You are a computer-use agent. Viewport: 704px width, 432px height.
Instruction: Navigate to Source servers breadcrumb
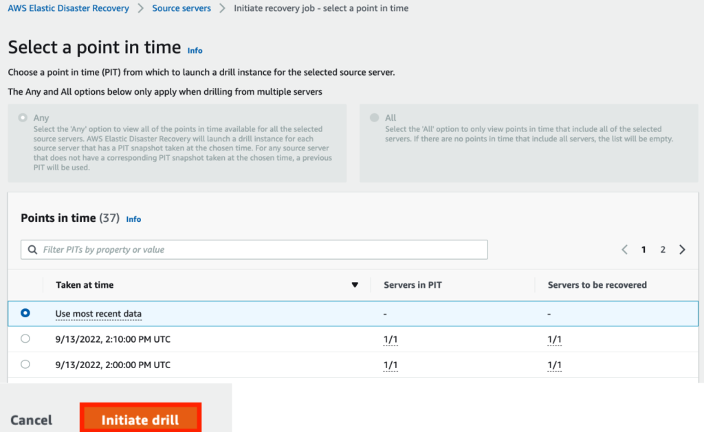point(181,8)
